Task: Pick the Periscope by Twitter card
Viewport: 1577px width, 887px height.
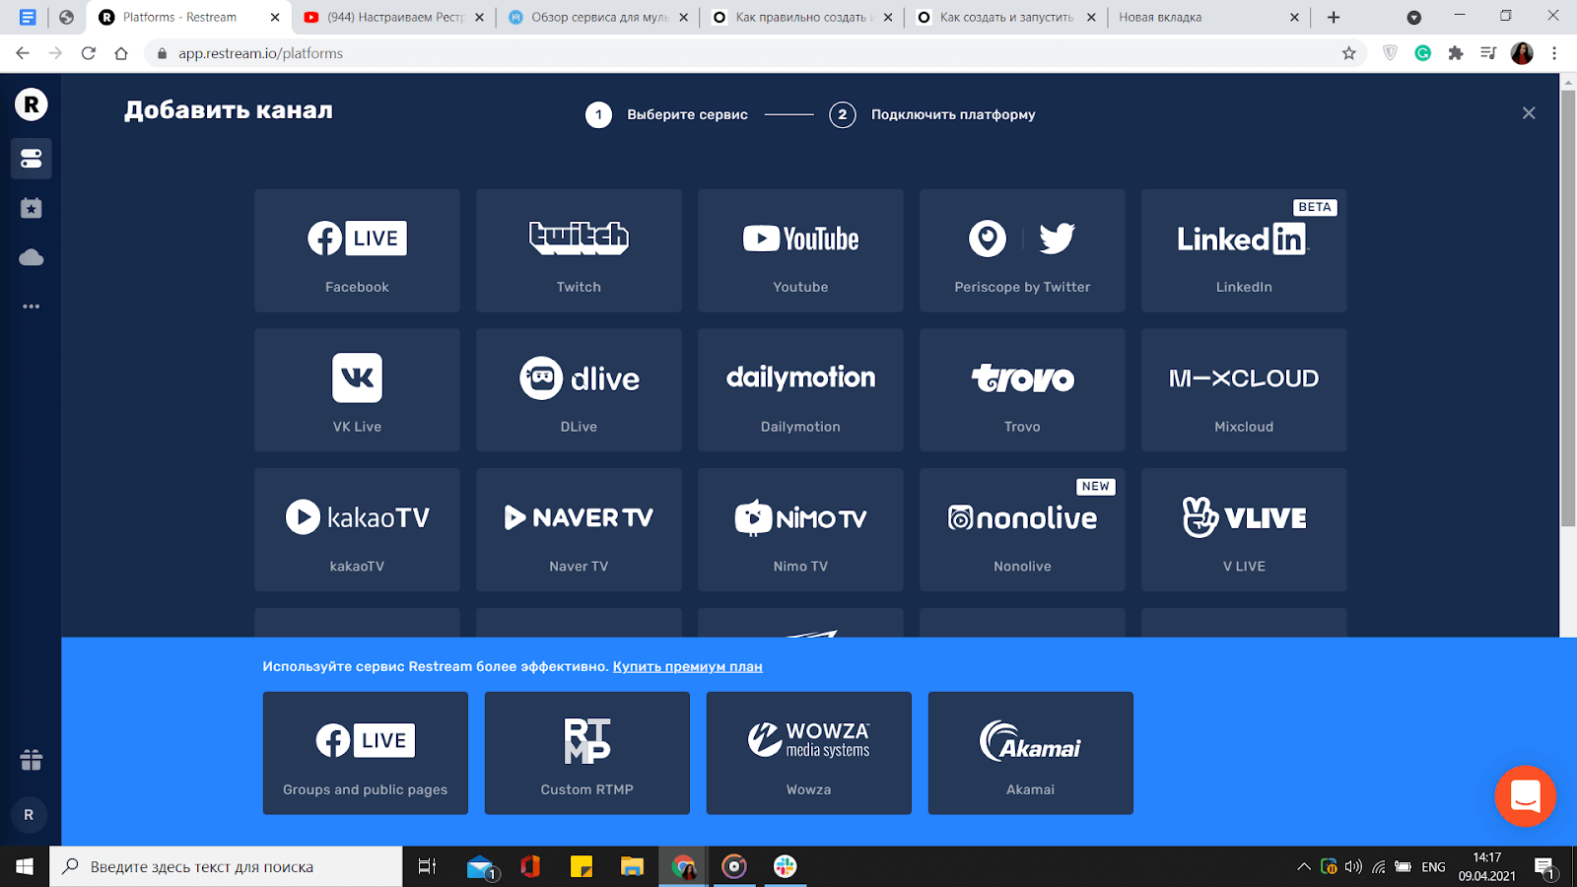Action: [1022, 251]
